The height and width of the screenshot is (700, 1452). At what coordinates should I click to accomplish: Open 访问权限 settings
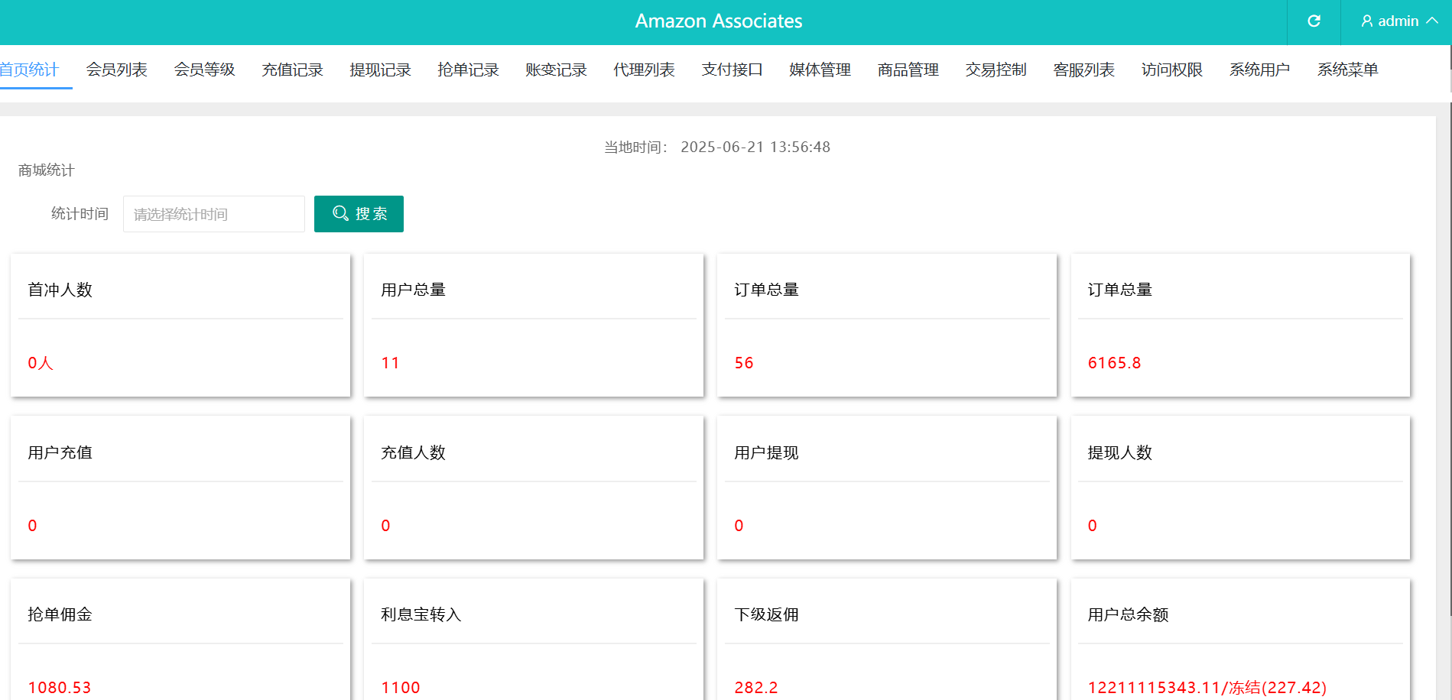[1171, 70]
